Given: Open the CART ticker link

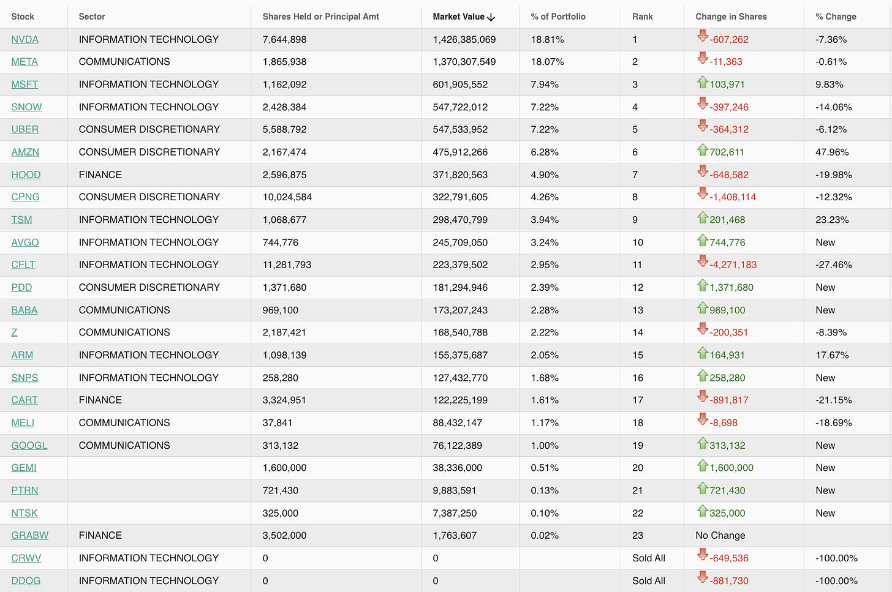Looking at the screenshot, I should (x=25, y=400).
